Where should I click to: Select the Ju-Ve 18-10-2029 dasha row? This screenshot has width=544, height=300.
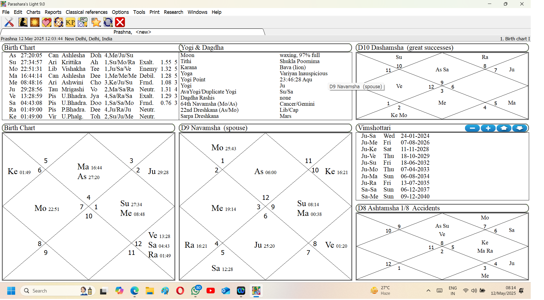click(395, 156)
